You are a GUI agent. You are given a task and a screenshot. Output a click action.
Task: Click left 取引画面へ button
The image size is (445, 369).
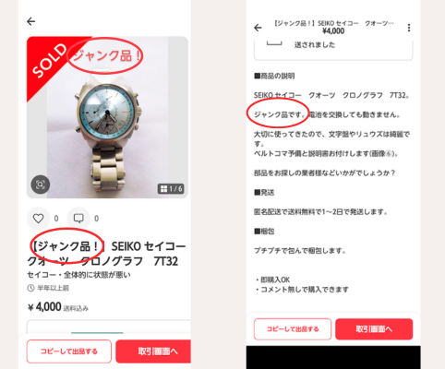pyautogui.click(x=153, y=351)
